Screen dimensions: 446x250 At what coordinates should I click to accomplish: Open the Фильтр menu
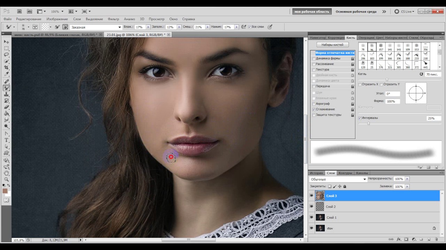point(113,19)
